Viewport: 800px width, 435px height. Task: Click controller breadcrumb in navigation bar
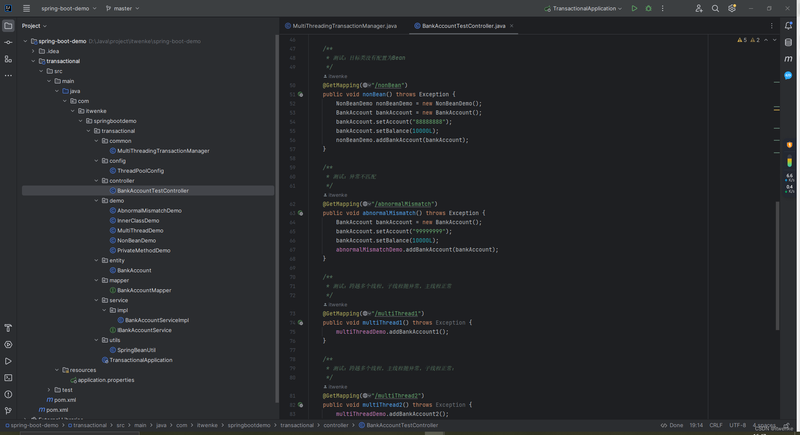336,425
